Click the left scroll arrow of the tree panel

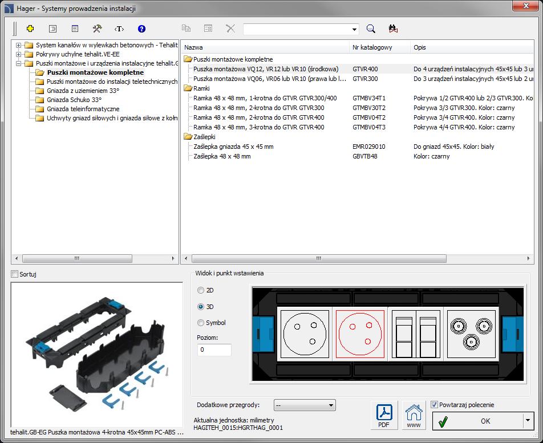[x=17, y=258]
